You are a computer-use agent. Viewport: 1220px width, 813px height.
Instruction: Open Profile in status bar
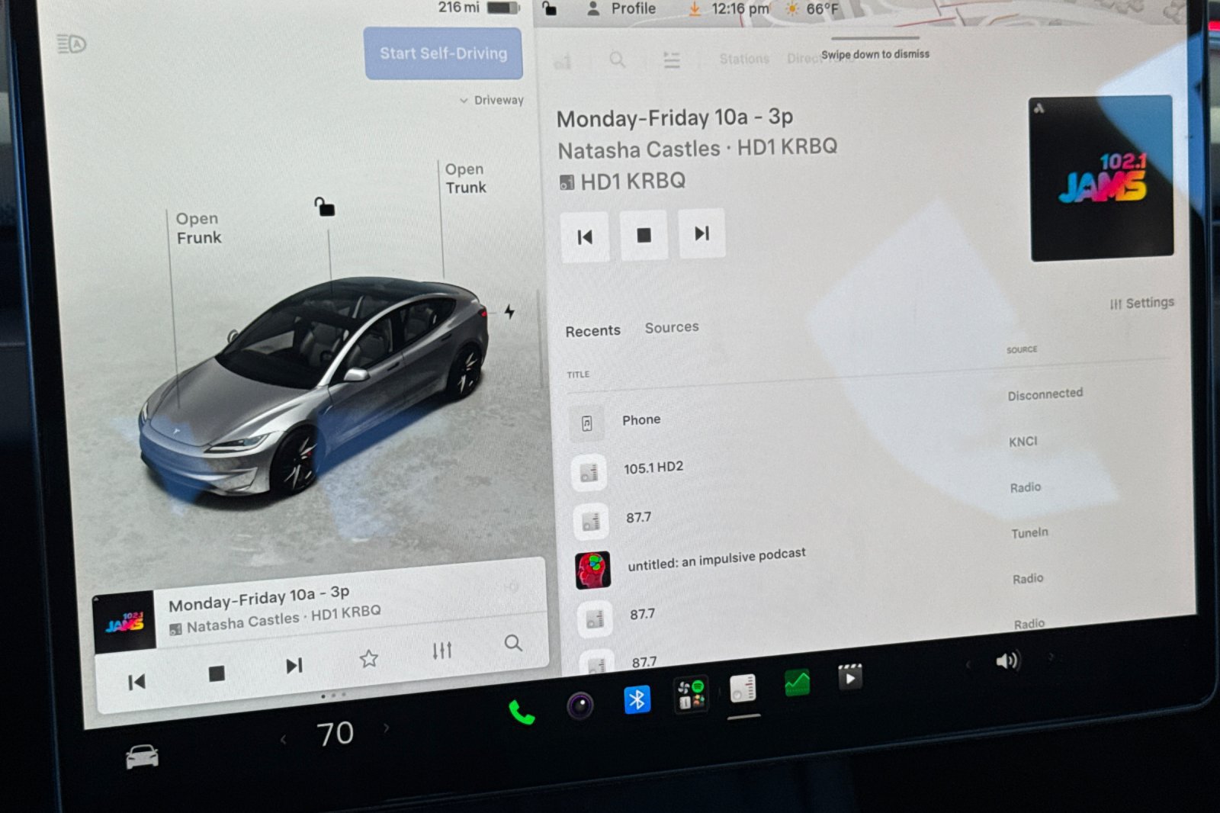pos(621,8)
